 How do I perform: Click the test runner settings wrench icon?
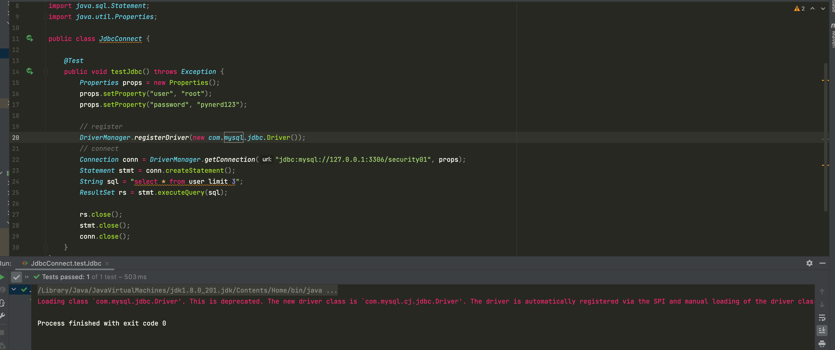click(x=2, y=315)
